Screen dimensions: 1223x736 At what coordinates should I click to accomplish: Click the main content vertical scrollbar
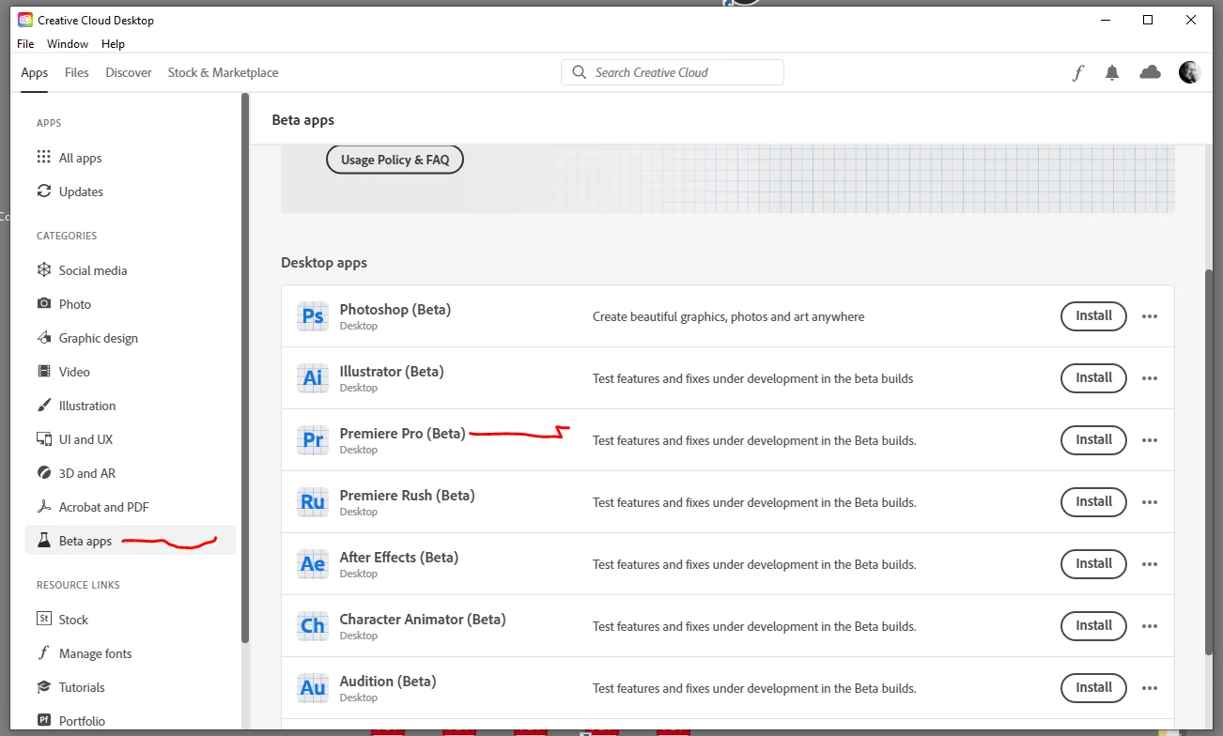click(x=1209, y=462)
